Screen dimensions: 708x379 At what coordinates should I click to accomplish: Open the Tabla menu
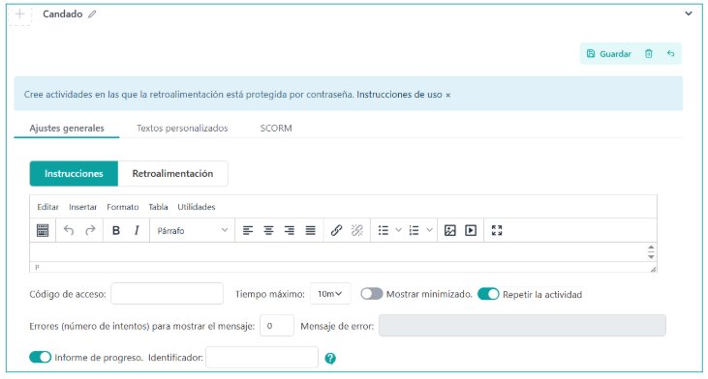(158, 207)
